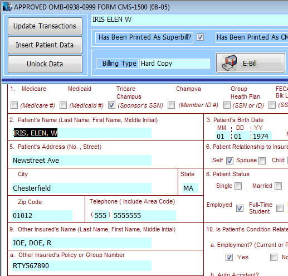Screen dimensions: 288x276
Task: Check Group Health Plan SSN or ID checkbox
Action: click(x=227, y=105)
